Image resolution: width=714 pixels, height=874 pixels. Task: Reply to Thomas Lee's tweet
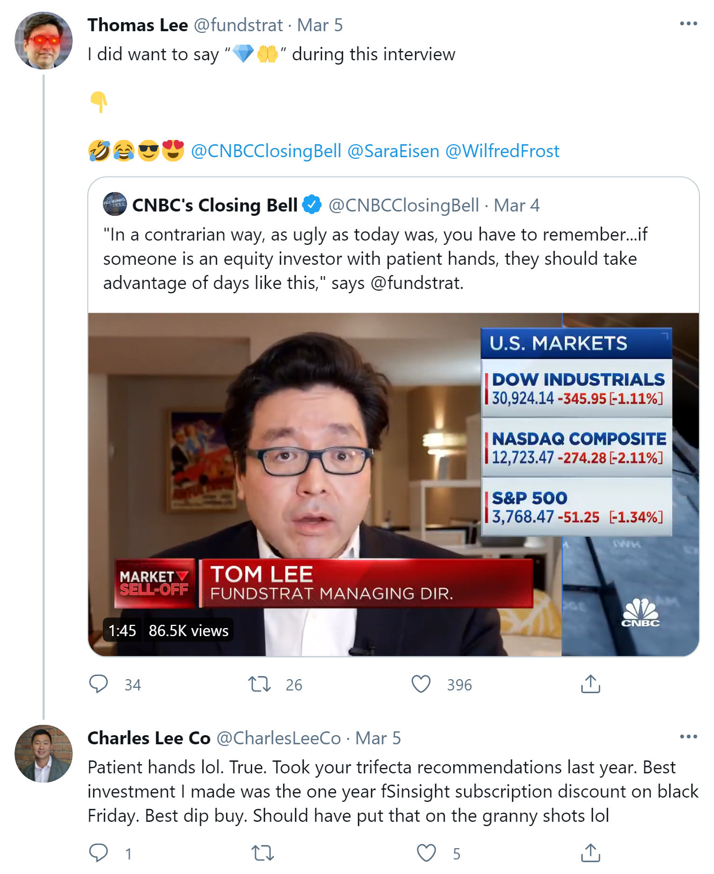(99, 684)
